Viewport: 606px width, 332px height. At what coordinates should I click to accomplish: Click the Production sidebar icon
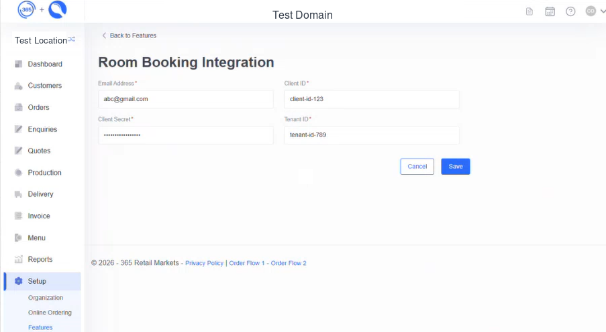pos(19,173)
